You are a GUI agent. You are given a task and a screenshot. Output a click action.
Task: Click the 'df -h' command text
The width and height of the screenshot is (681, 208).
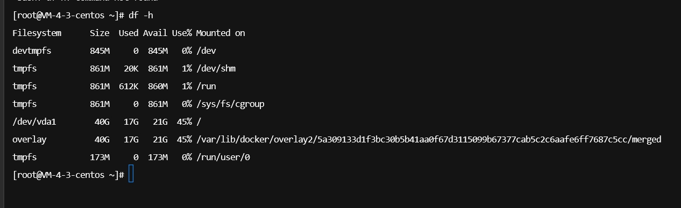pos(142,15)
